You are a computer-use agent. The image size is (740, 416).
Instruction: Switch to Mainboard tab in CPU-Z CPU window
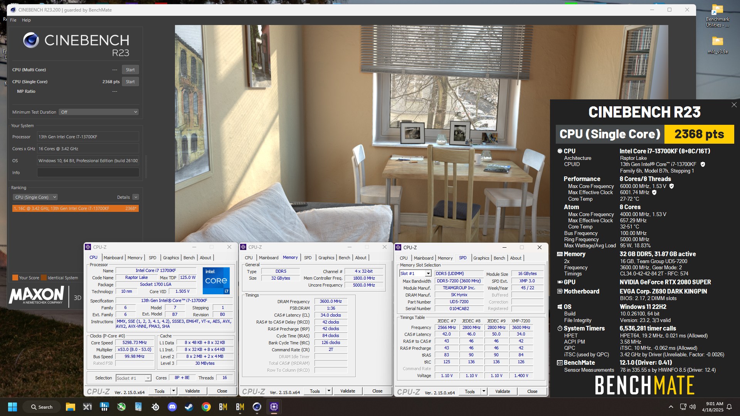pyautogui.click(x=113, y=258)
